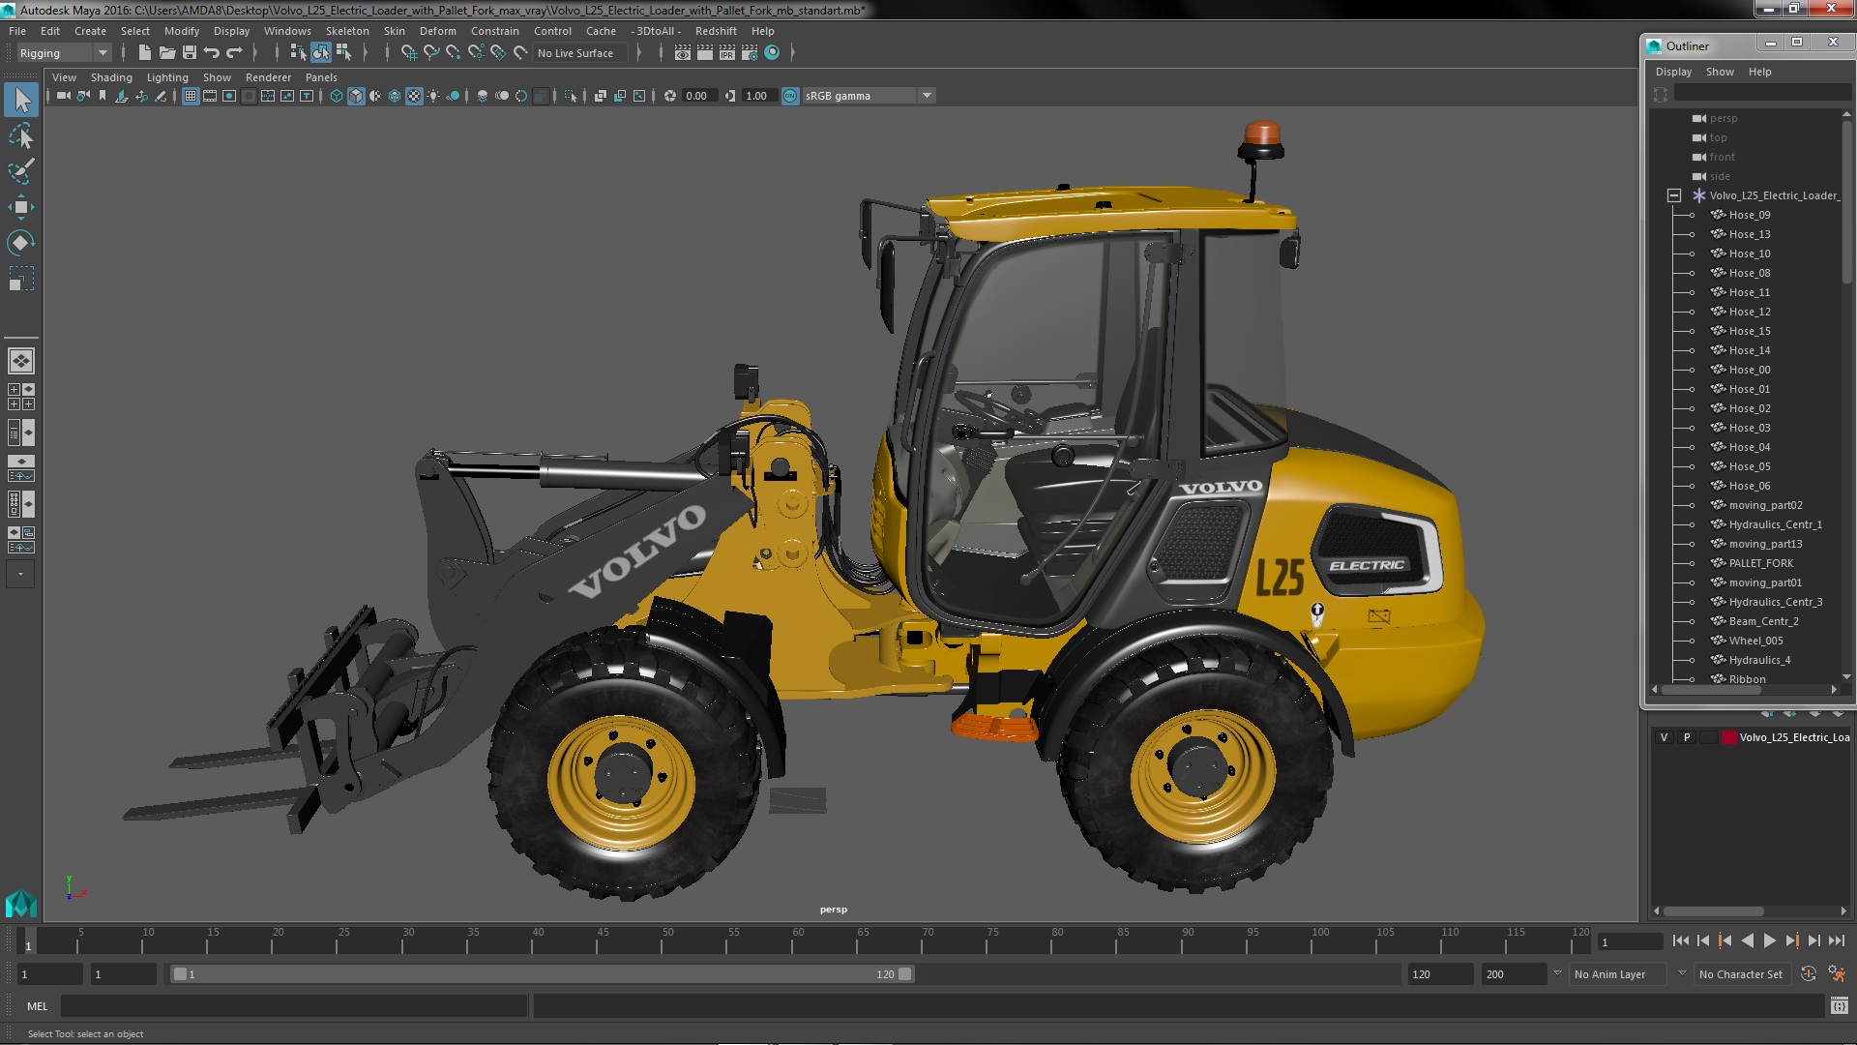Open the viewport Lighting menu
This screenshot has width=1857, height=1045.
(167, 77)
